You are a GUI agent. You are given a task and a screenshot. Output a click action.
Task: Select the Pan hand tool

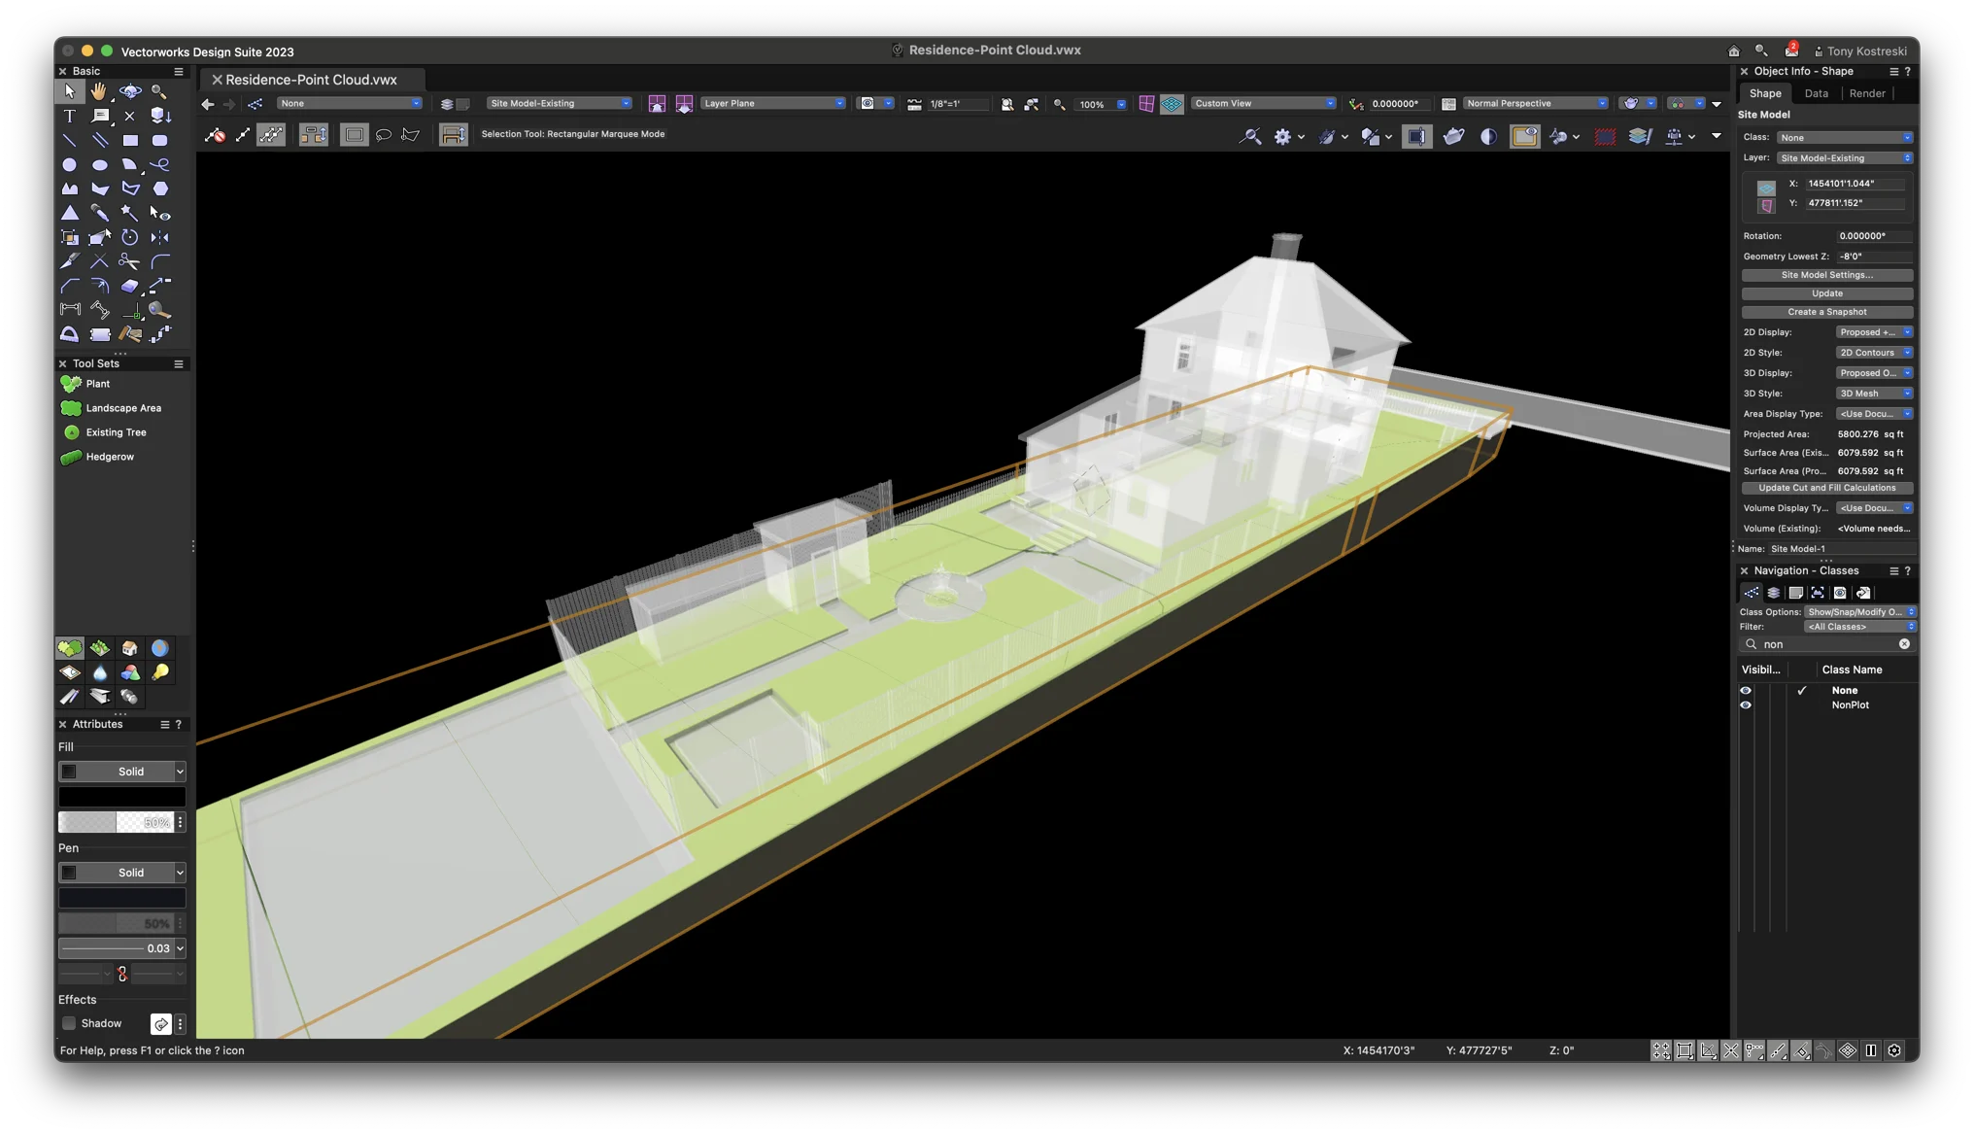[99, 91]
